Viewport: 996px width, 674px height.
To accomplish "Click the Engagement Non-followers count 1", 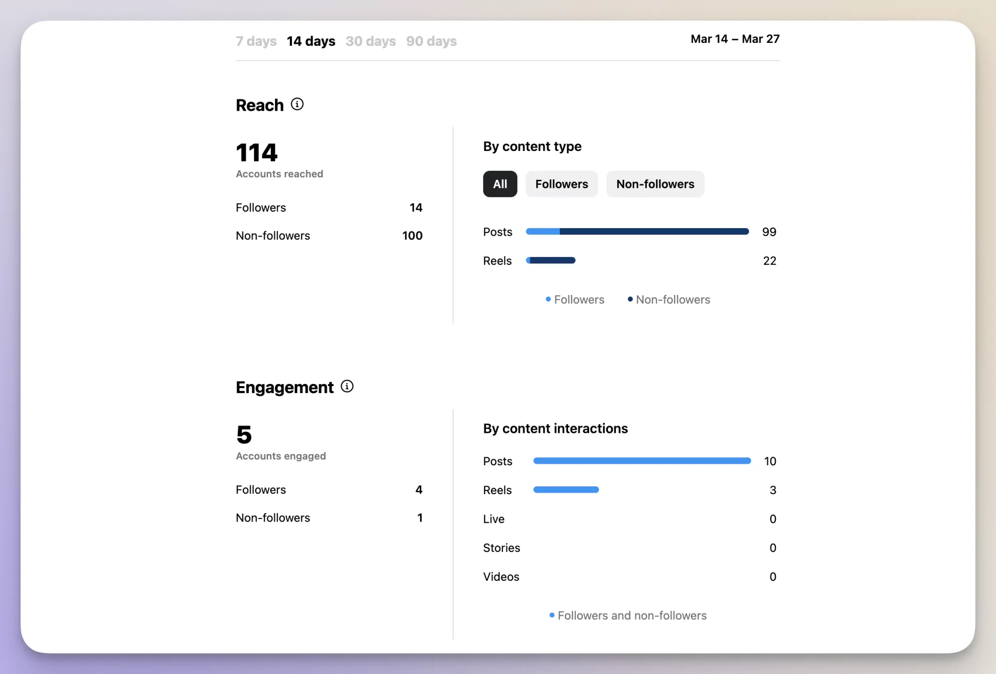I will tap(420, 518).
